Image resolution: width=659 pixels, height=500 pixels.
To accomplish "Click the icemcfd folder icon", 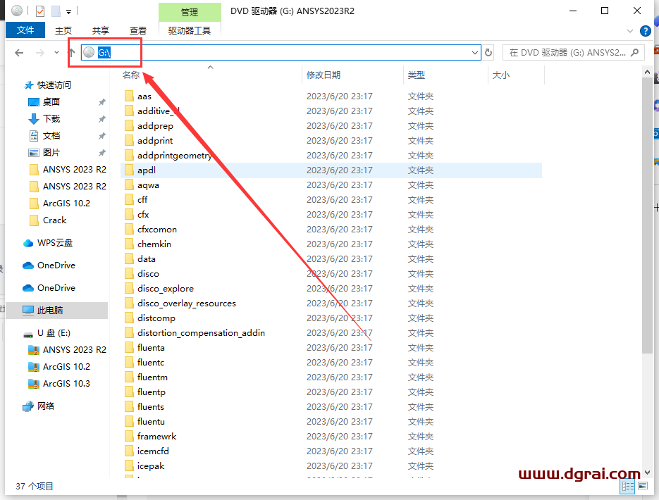I will coord(129,451).
